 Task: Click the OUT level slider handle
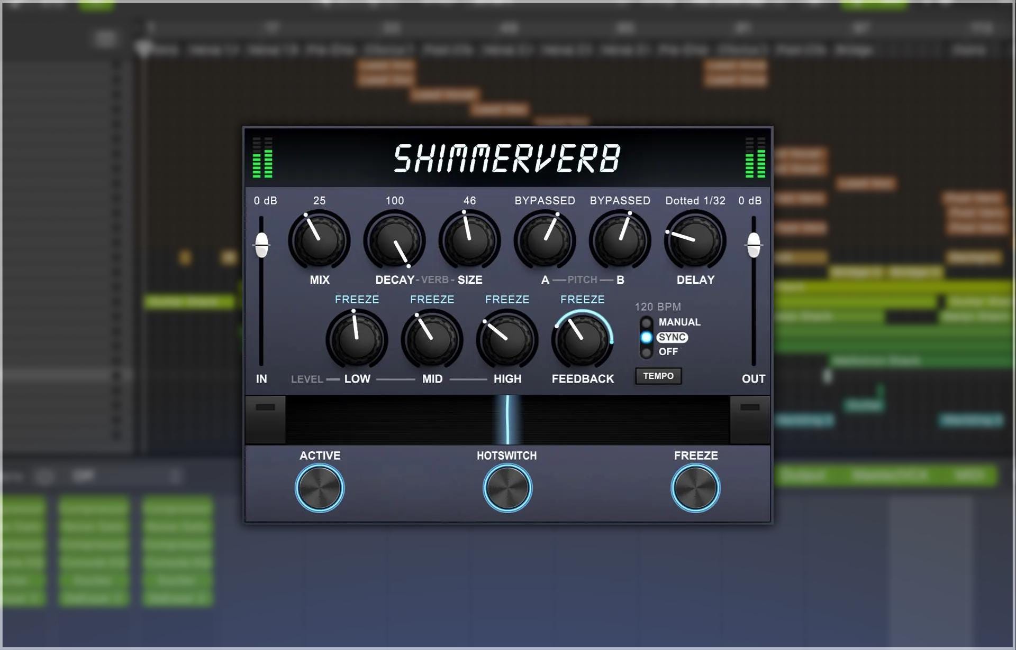coord(754,245)
